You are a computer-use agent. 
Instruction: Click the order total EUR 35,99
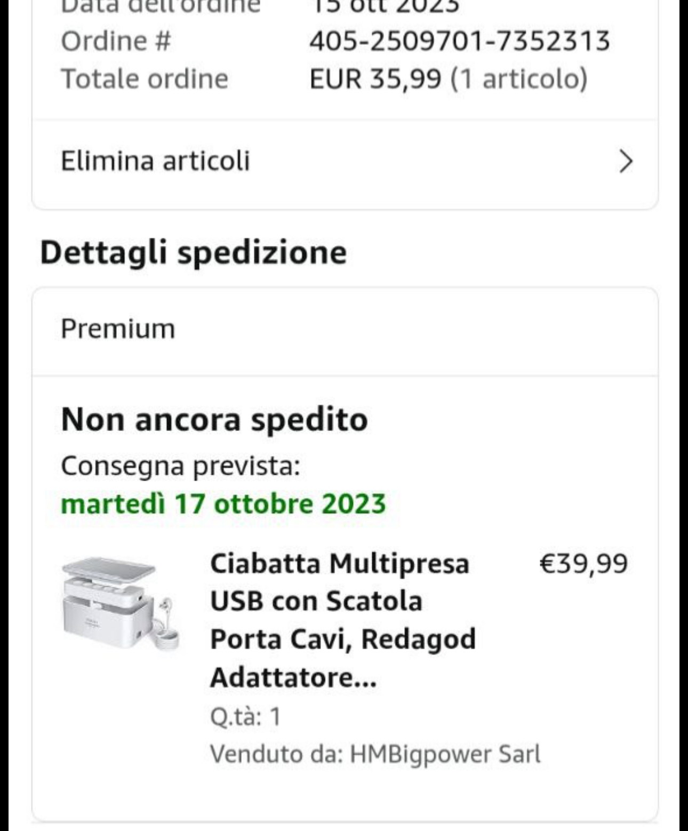coord(375,79)
